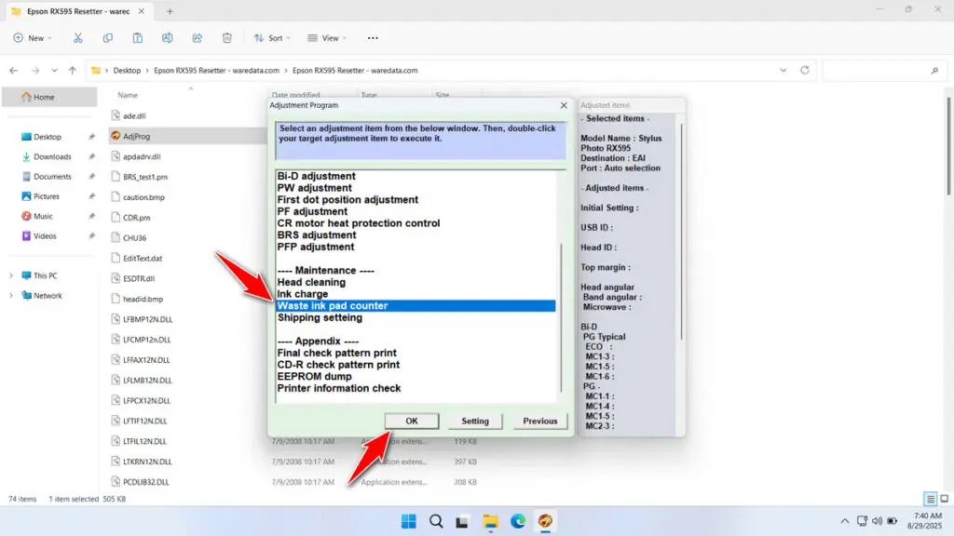Screen dimensions: 954x536
Task: Go up one folder level arrow
Action: point(73,71)
